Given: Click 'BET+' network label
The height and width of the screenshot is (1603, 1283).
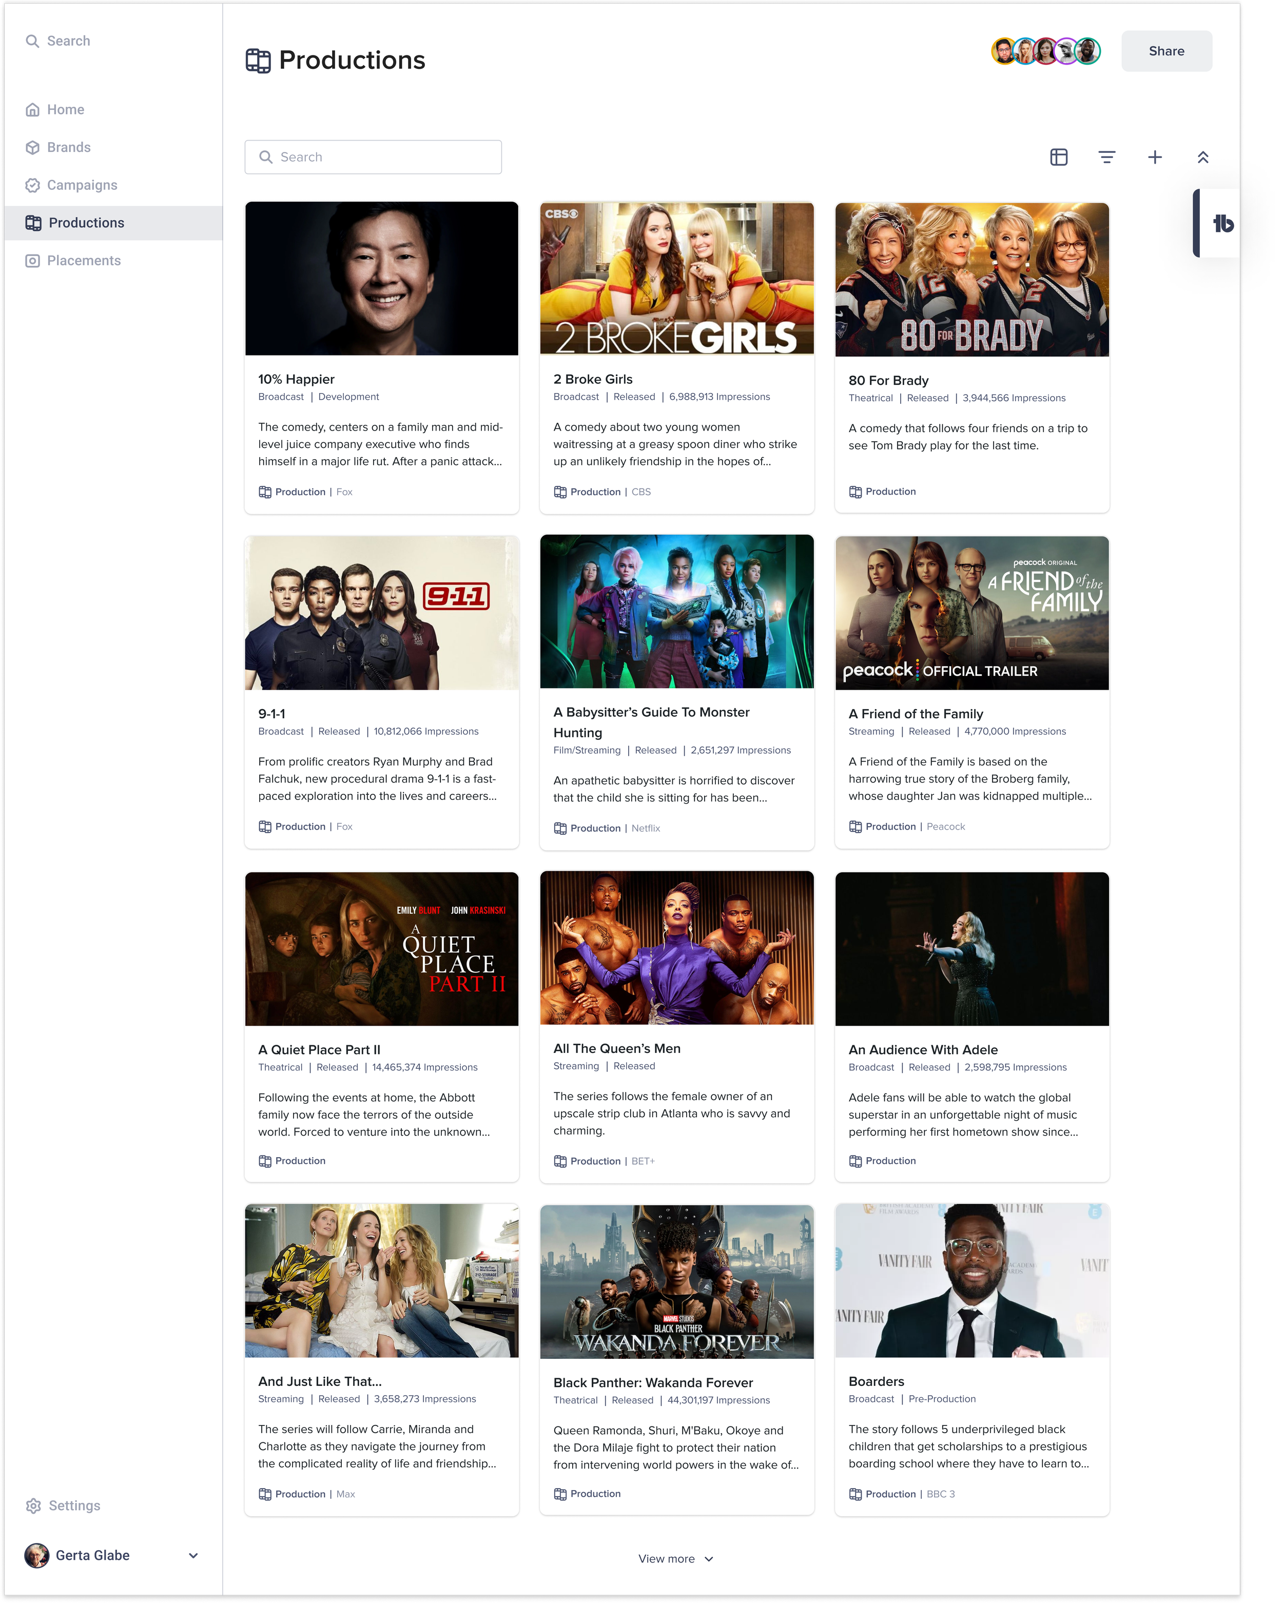Looking at the screenshot, I should 643,1161.
